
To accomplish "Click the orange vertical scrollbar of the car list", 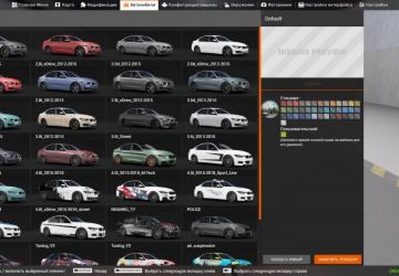I will click(260, 123).
